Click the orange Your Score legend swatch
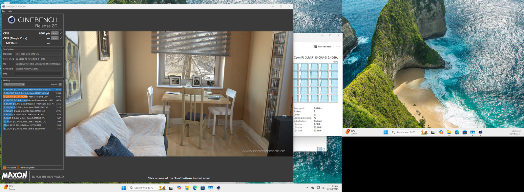The height and width of the screenshot is (192, 524). point(4,168)
